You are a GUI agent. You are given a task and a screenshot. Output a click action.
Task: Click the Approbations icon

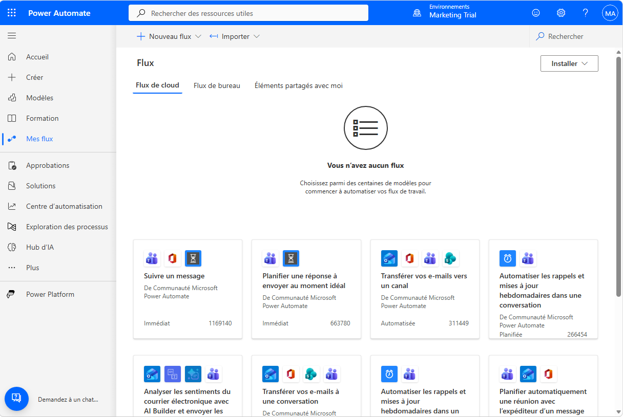(12, 165)
